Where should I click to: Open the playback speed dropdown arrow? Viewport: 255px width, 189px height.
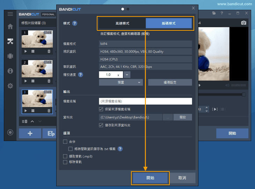pyautogui.click(x=127, y=75)
